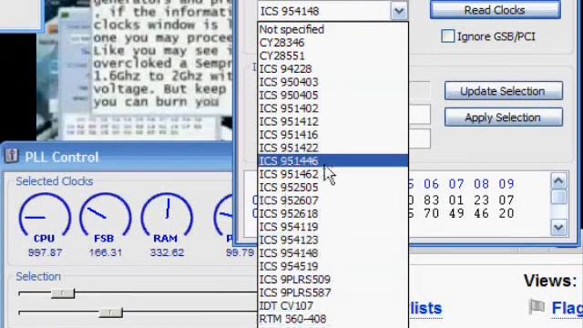Choose ICS 952607 generator
The image size is (583, 328).
[x=332, y=200]
